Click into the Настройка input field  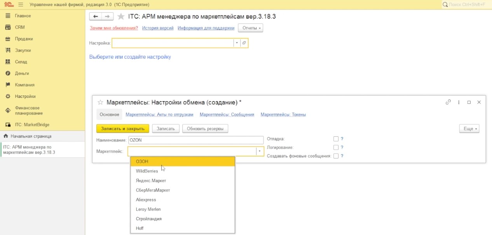173,43
